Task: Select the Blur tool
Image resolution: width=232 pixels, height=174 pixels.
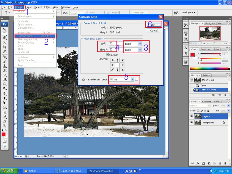Action: click(4, 84)
